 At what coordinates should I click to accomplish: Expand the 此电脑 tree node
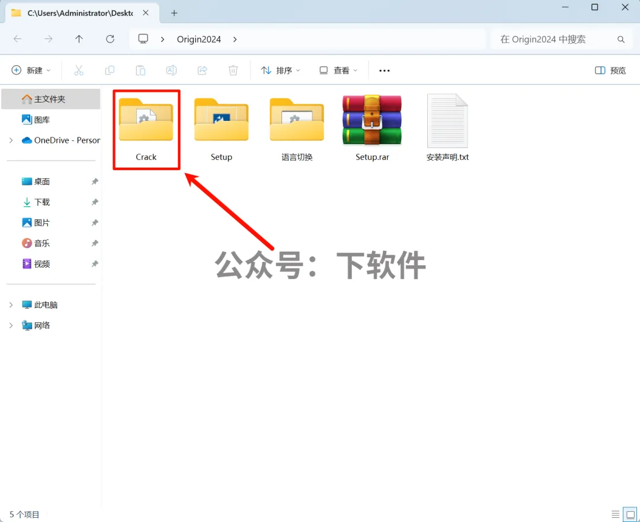click(x=11, y=305)
